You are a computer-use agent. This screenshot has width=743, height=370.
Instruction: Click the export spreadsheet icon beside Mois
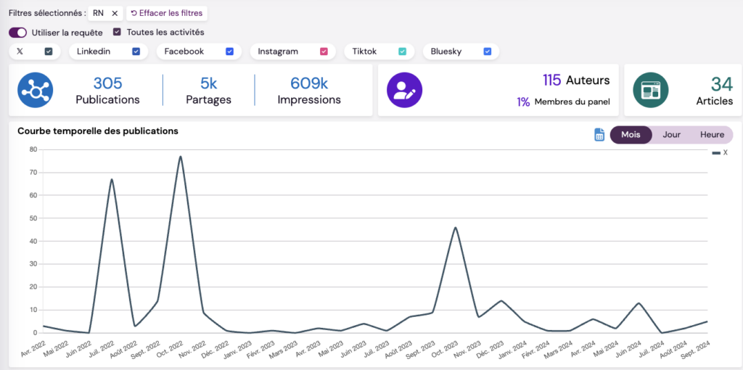(x=599, y=135)
